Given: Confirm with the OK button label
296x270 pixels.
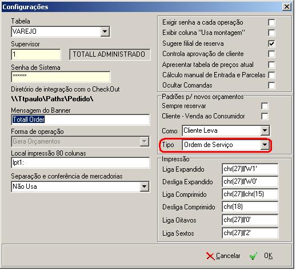Looking at the screenshot, I should point(268,256).
